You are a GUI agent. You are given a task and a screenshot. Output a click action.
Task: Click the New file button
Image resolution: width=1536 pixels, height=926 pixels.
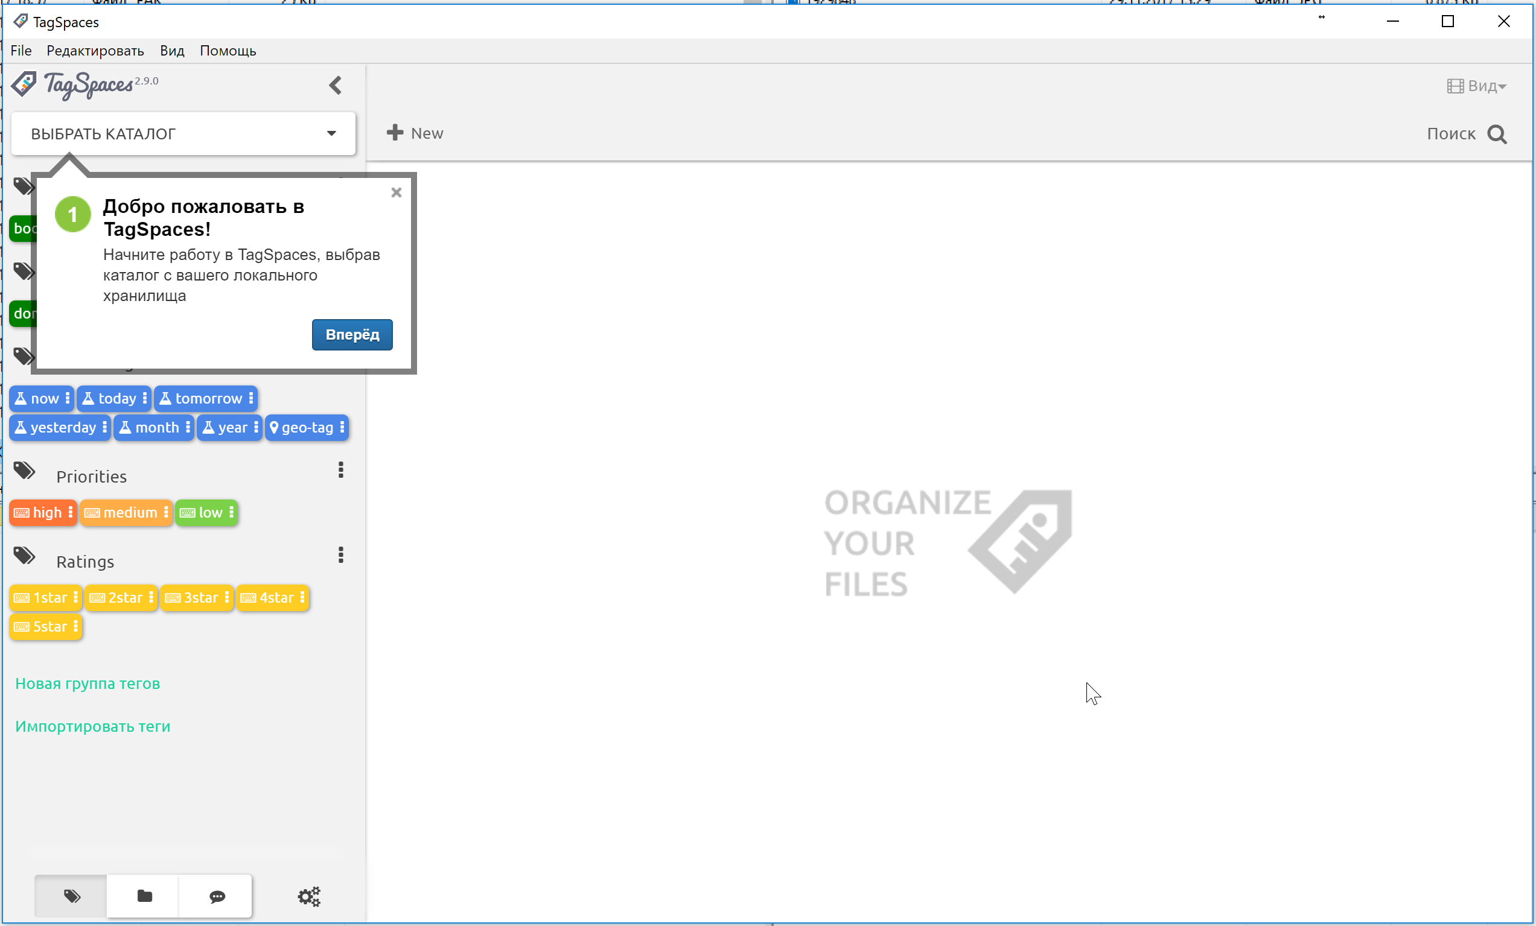(x=415, y=133)
